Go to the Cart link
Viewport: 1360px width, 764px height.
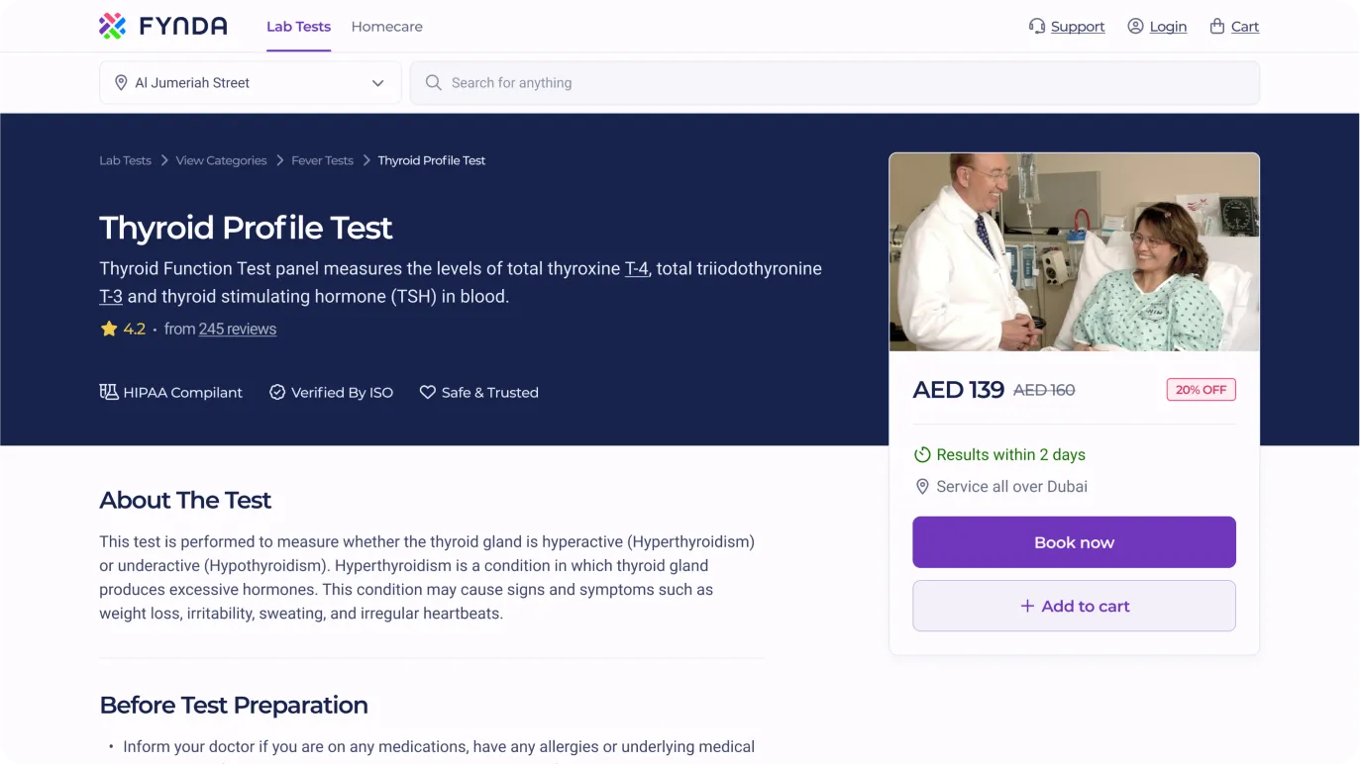(1245, 27)
